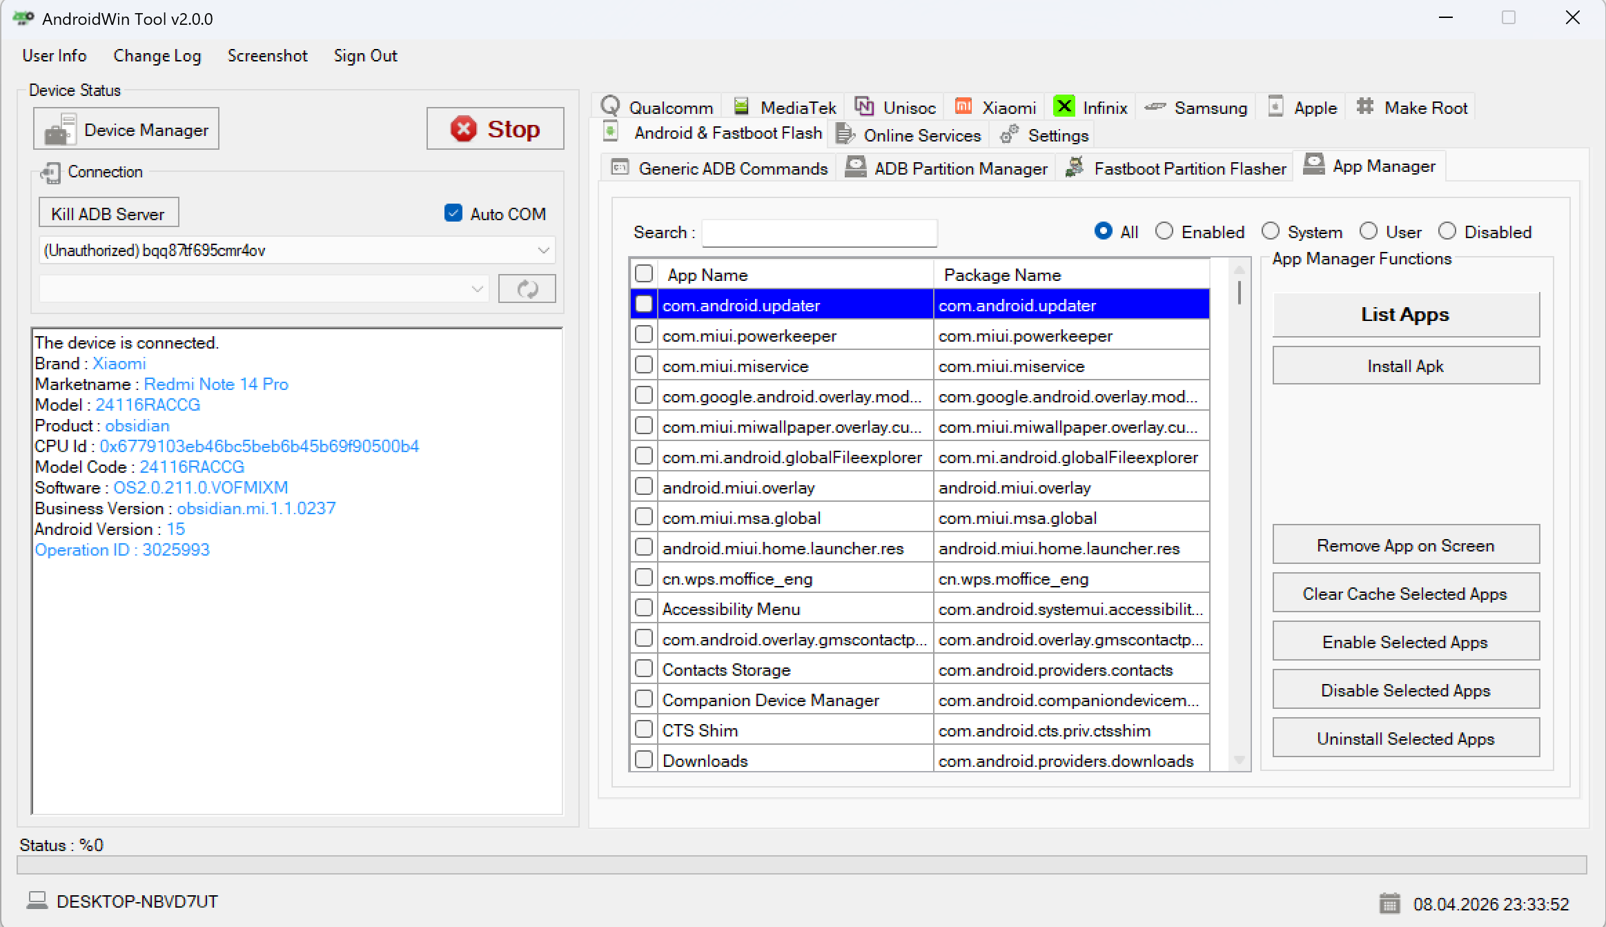This screenshot has width=1606, height=927.
Task: Open Settings via the gear icon
Action: tap(1009, 134)
